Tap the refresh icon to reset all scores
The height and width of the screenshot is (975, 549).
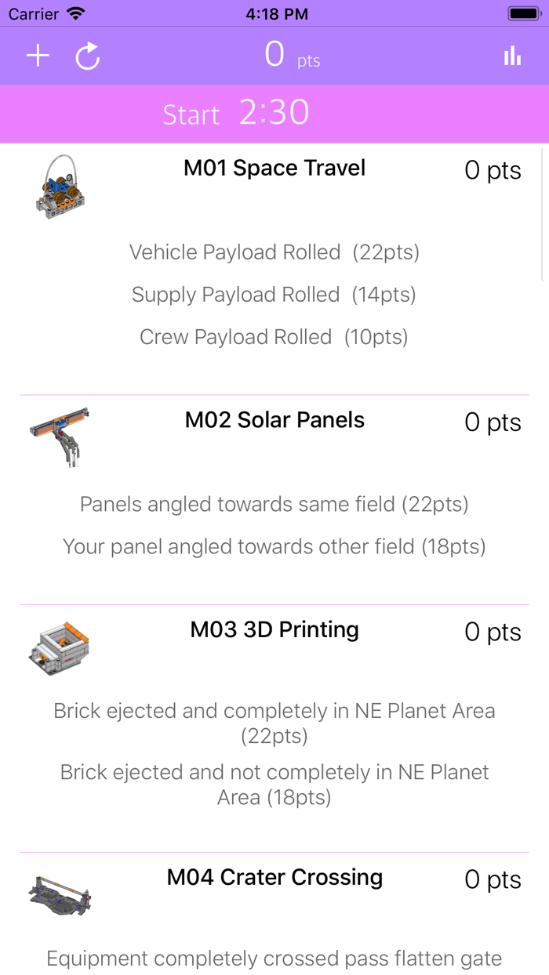point(86,56)
